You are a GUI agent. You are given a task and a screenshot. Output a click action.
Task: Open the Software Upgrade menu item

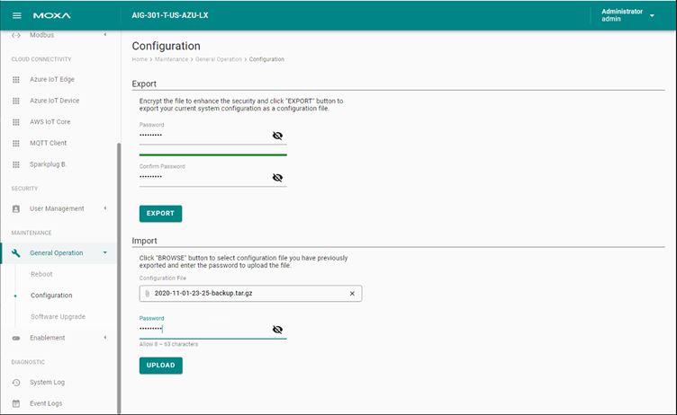(58, 316)
